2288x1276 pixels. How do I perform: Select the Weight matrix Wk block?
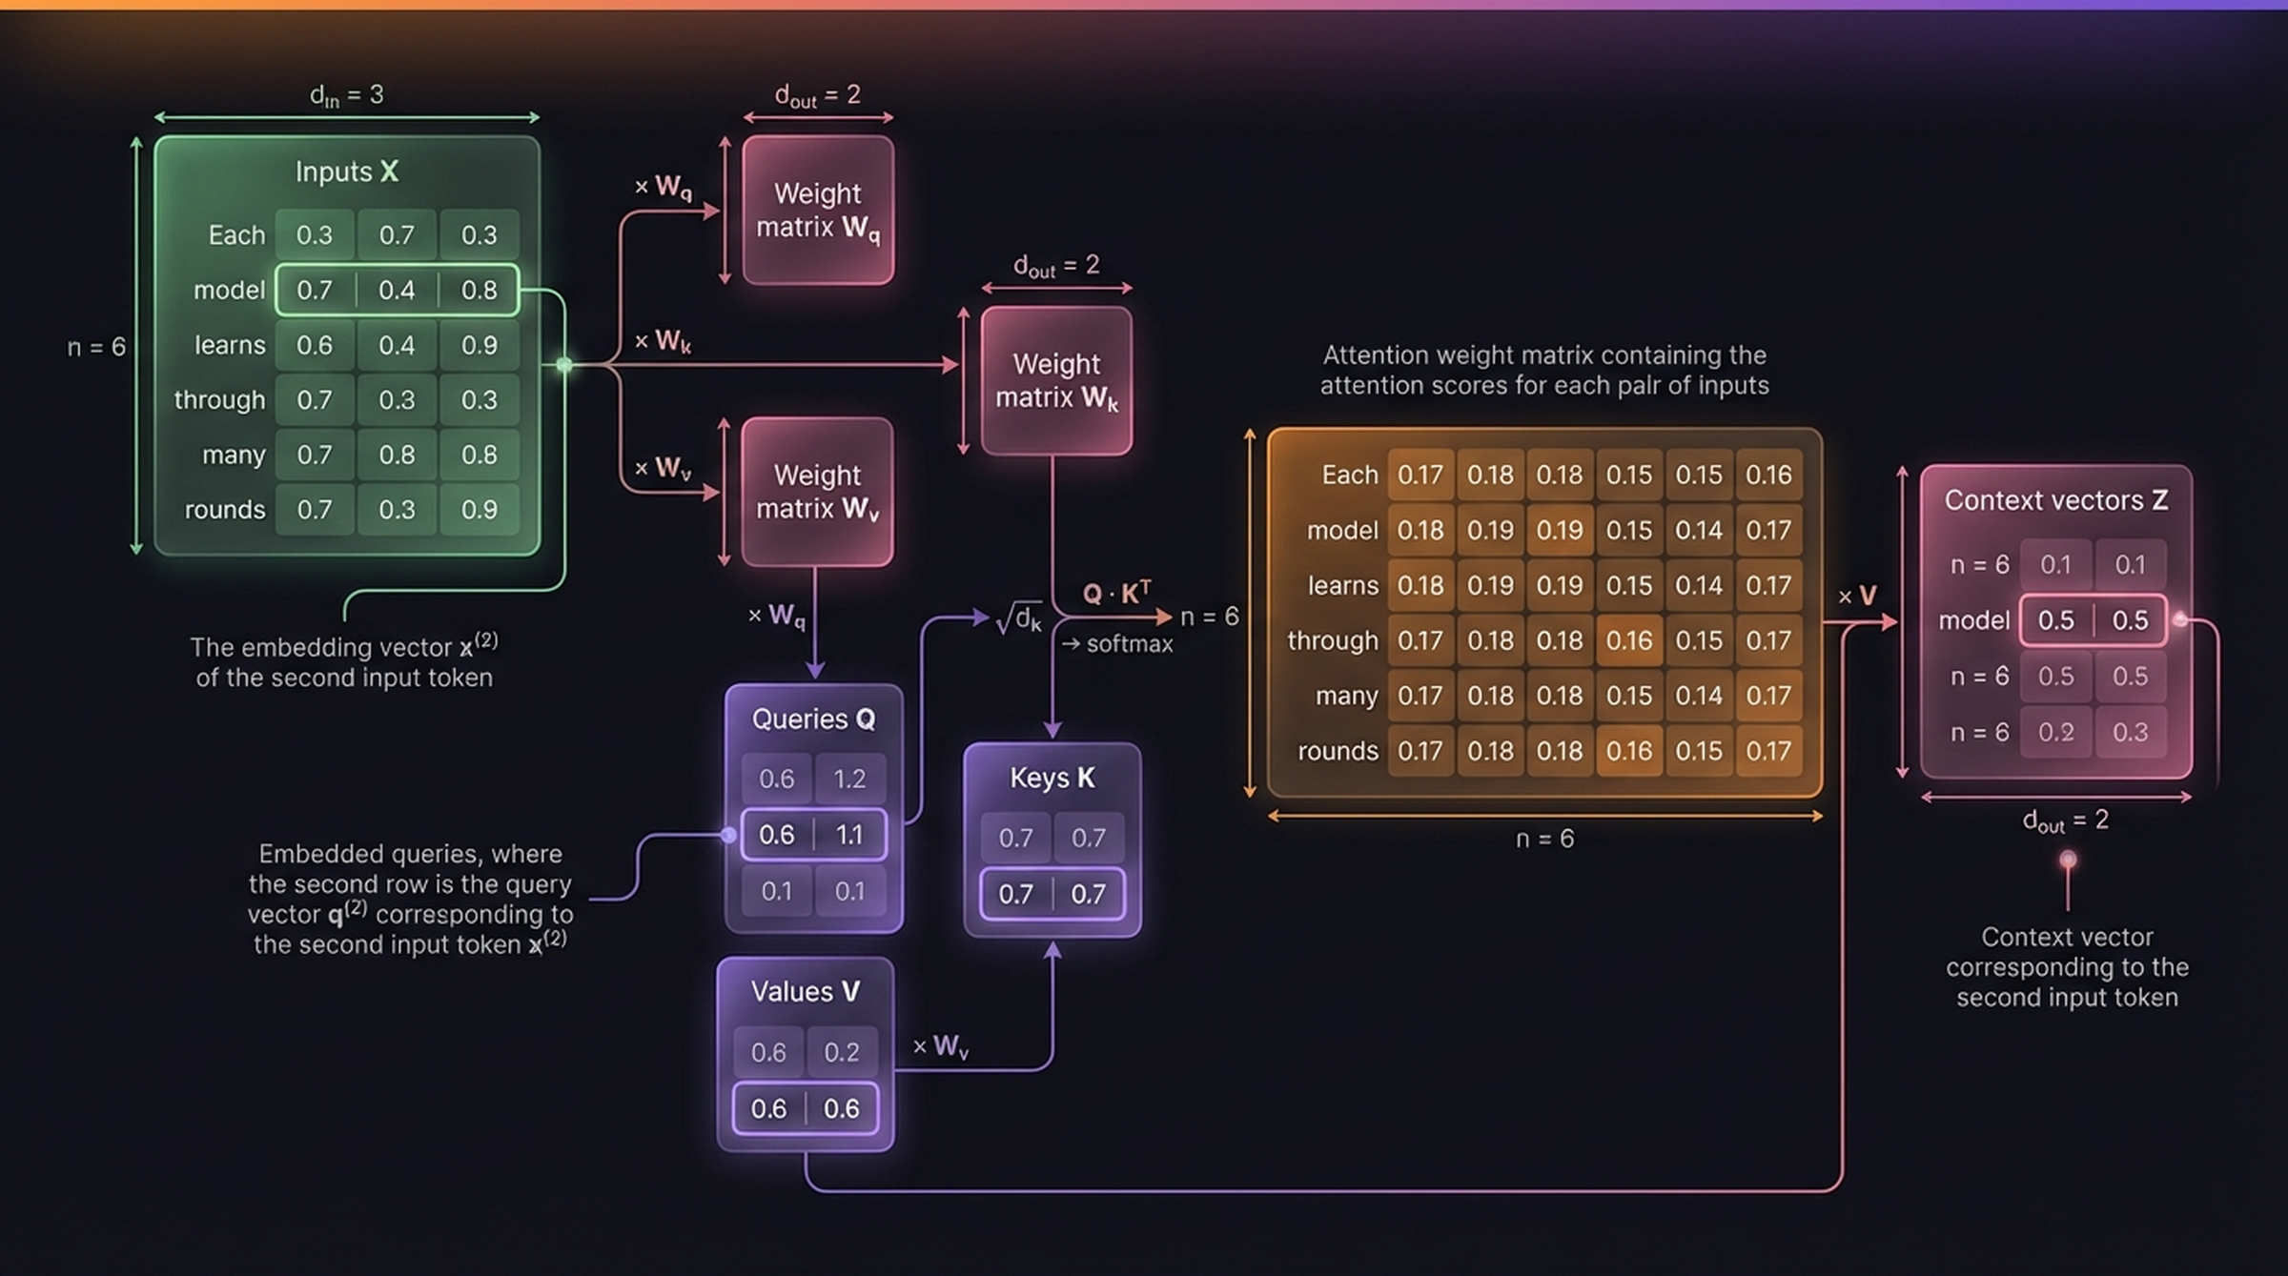(1056, 379)
